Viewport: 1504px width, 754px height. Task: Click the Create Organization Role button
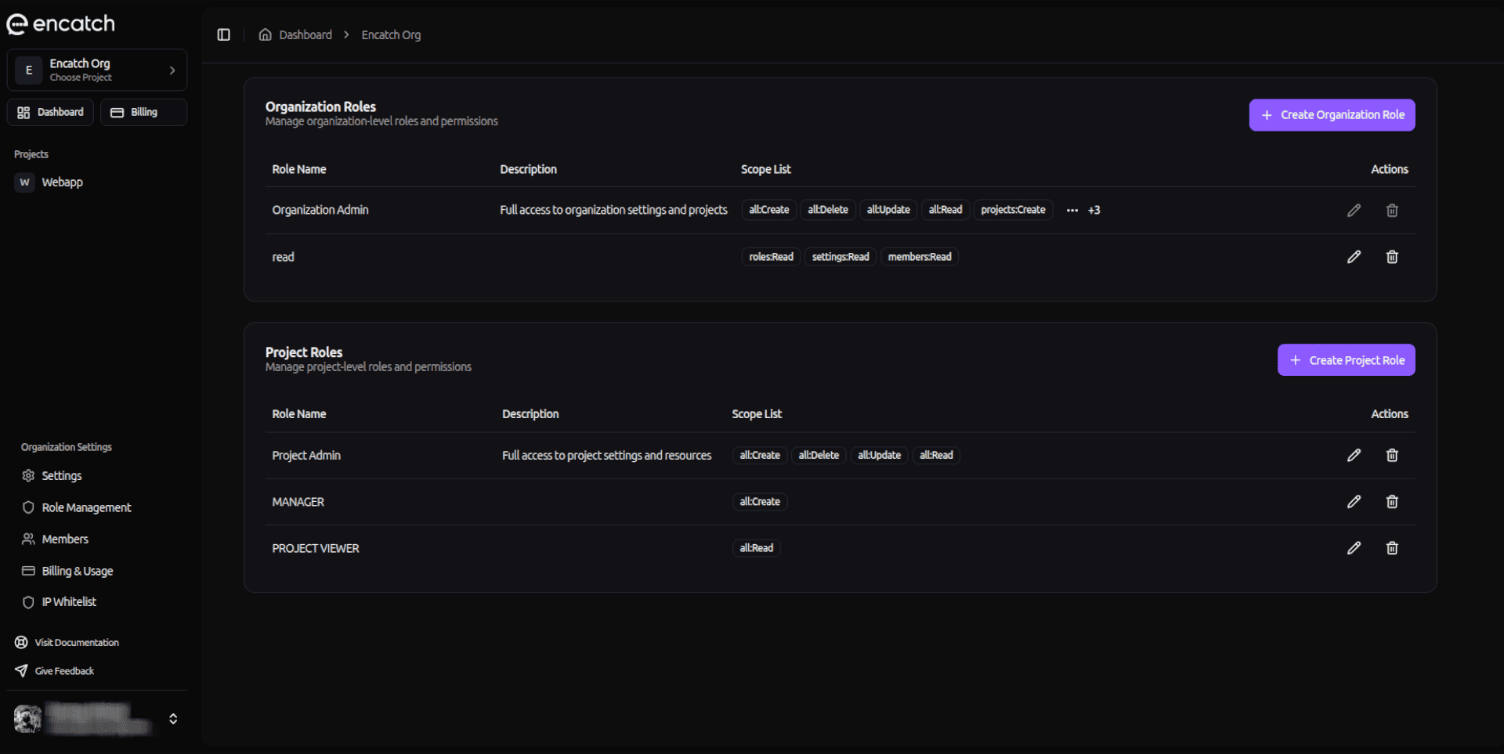point(1332,114)
